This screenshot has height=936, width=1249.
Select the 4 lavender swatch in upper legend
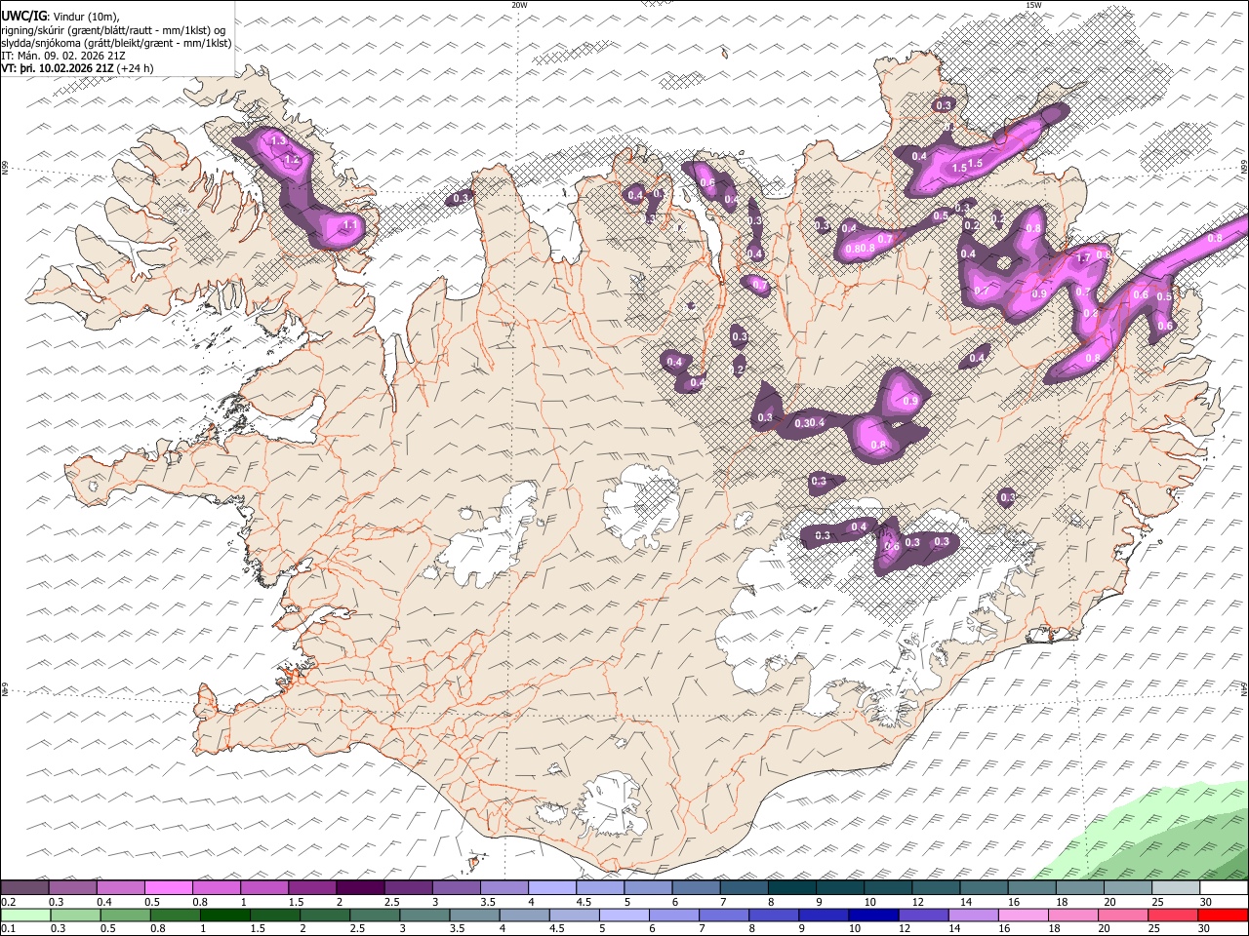[x=552, y=887]
